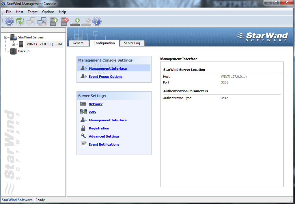The image size is (295, 204).
Task: Click the Advanced Settings wrench icon
Action: [x=83, y=136]
